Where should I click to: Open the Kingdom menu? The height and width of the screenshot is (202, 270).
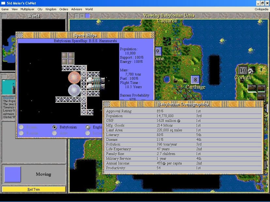coord(51,9)
